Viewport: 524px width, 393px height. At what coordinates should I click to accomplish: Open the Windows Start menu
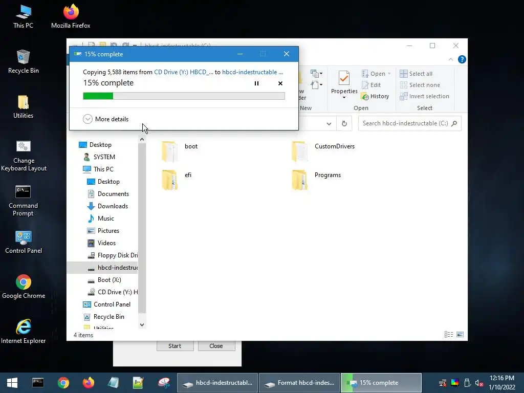(x=12, y=383)
